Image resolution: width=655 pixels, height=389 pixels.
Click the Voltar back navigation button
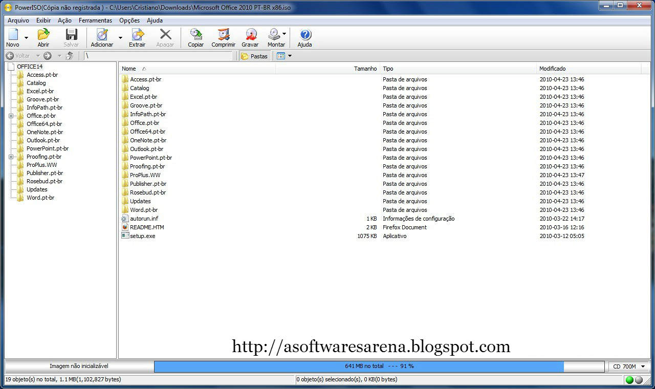coord(18,56)
